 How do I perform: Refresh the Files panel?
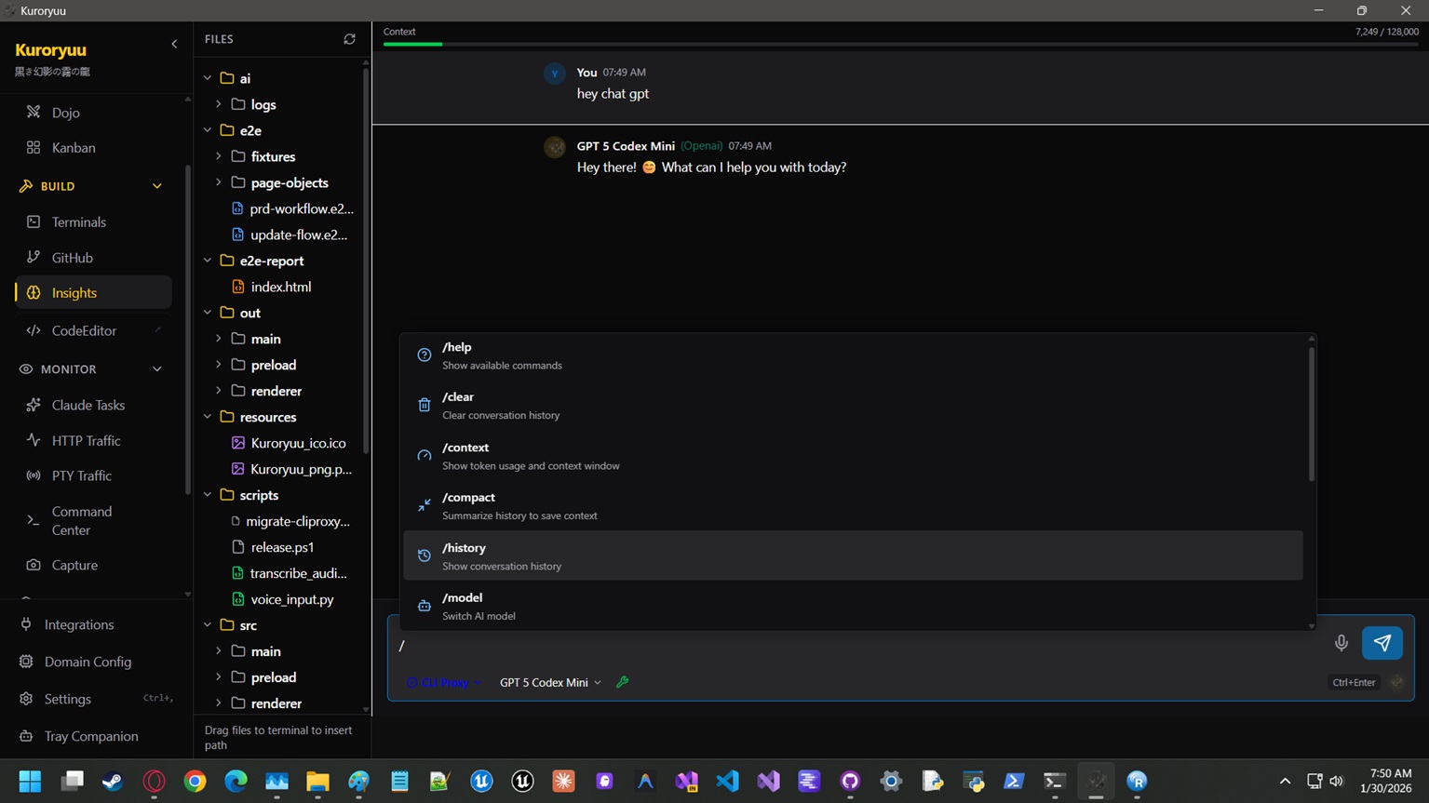coord(349,39)
